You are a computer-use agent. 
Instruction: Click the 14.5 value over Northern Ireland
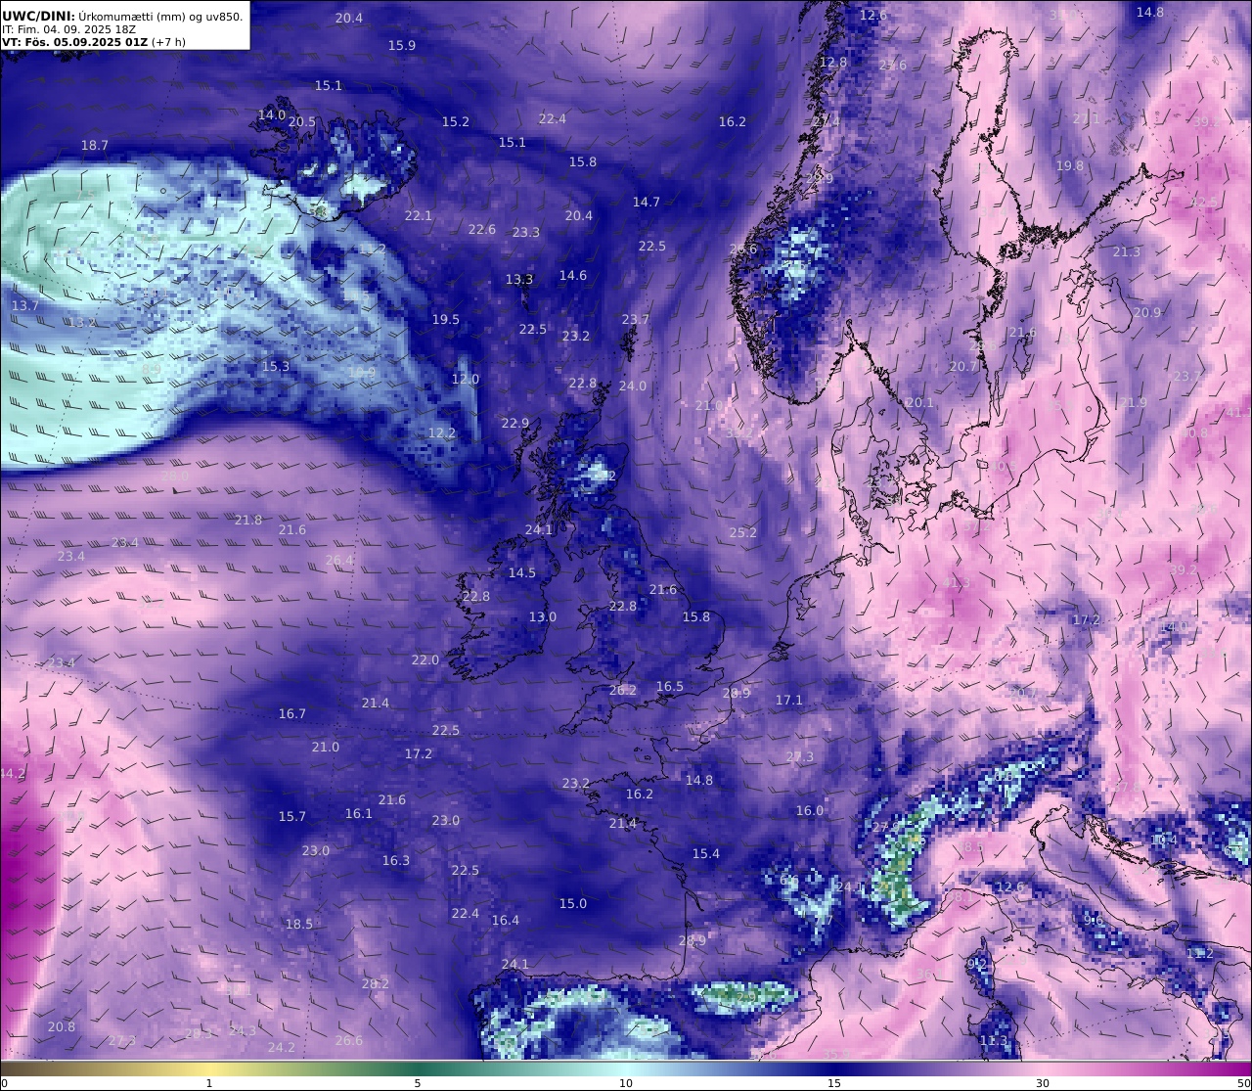click(x=522, y=573)
